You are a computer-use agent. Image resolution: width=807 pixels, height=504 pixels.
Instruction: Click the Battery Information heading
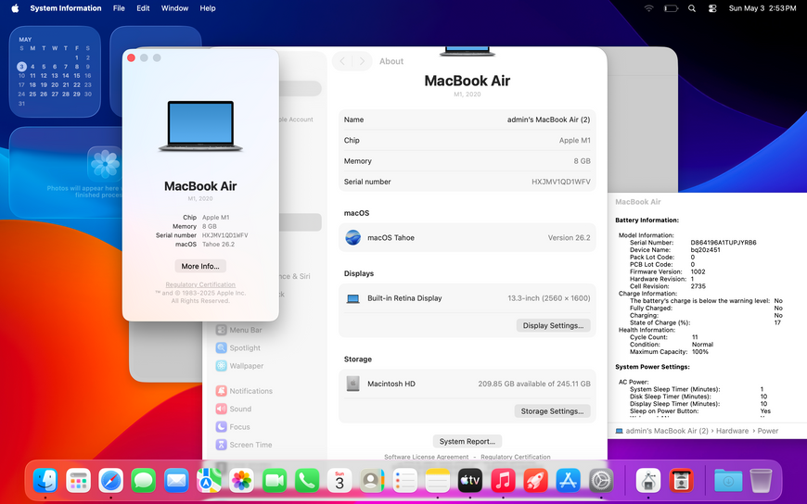coord(647,220)
